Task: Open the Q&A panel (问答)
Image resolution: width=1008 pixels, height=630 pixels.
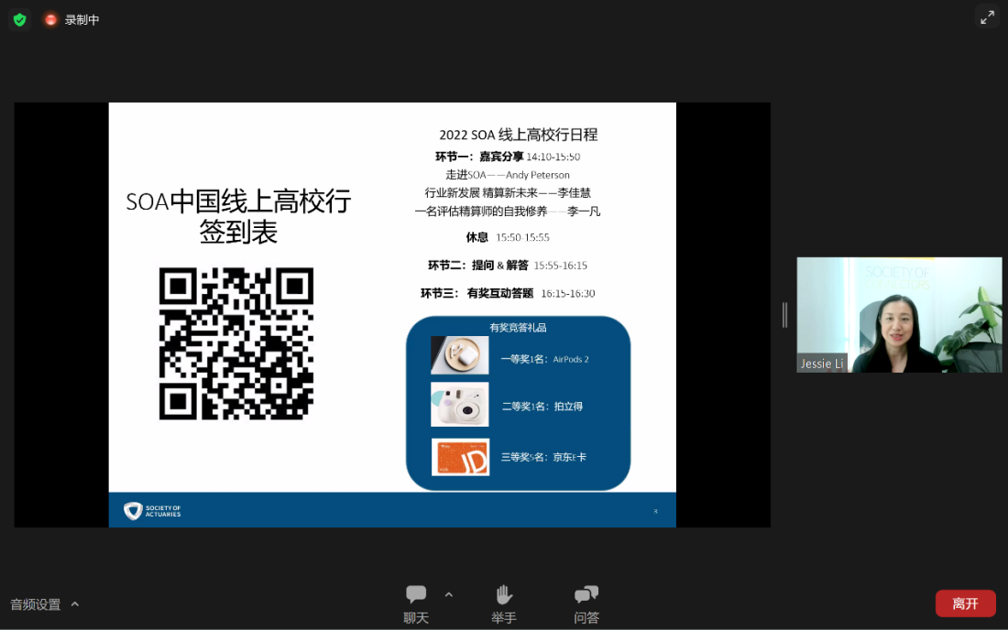Action: [x=586, y=604]
